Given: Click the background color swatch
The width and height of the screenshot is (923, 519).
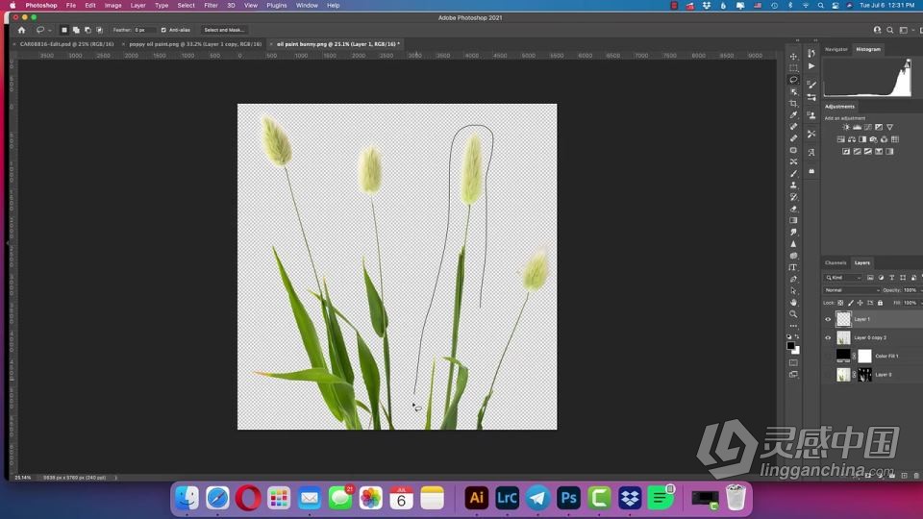Looking at the screenshot, I should pyautogui.click(x=797, y=351).
